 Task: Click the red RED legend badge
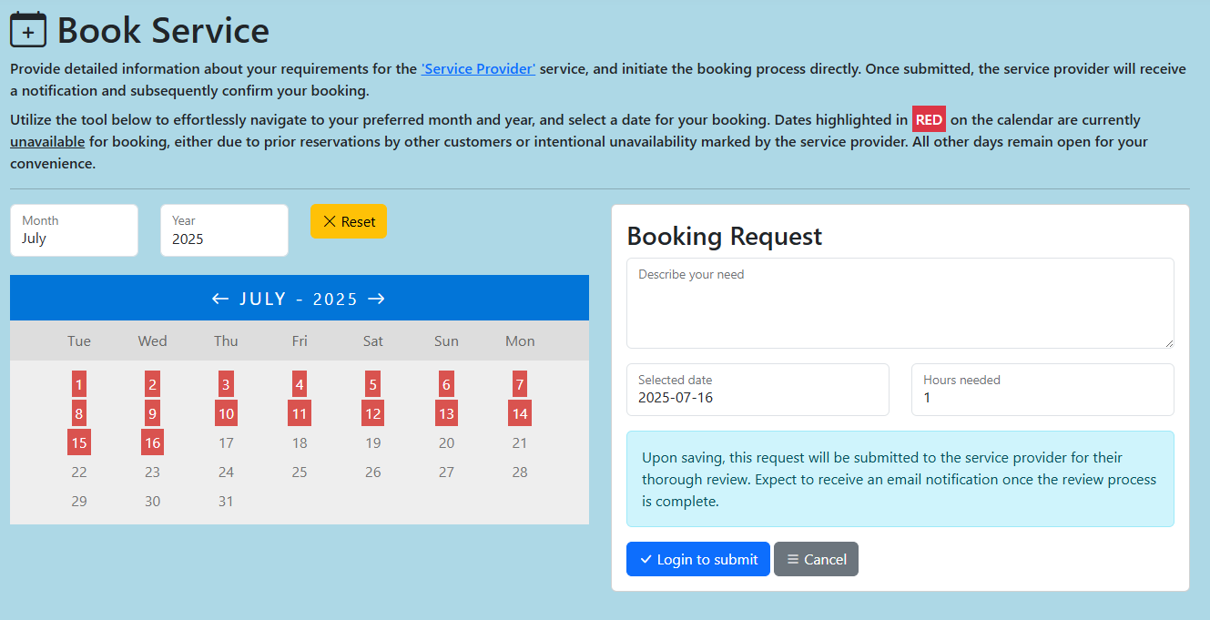click(929, 120)
